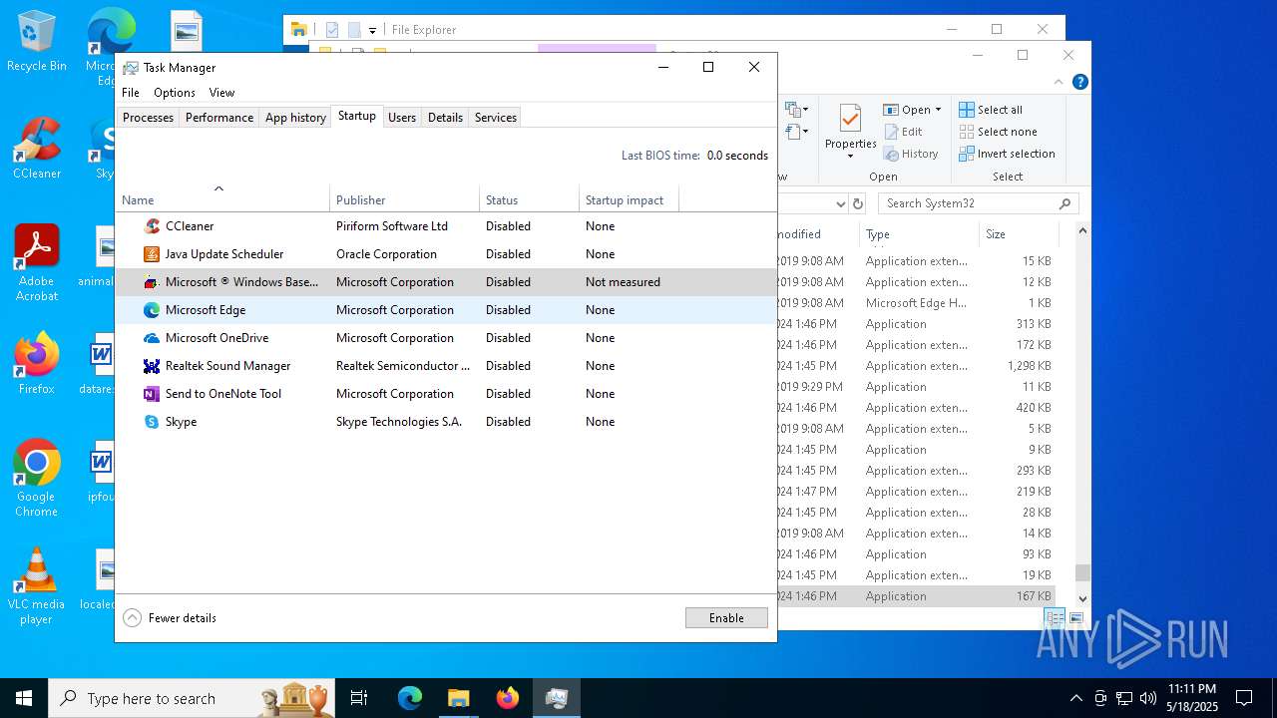The width and height of the screenshot is (1277, 718).
Task: Click the File Explorer vertical scrollbar thumb
Action: 1082,572
